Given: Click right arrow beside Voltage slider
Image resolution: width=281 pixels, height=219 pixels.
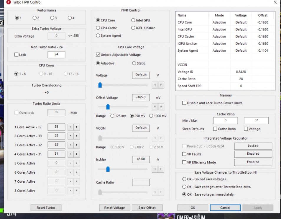Looking at the screenshot, I should pos(161,85).
